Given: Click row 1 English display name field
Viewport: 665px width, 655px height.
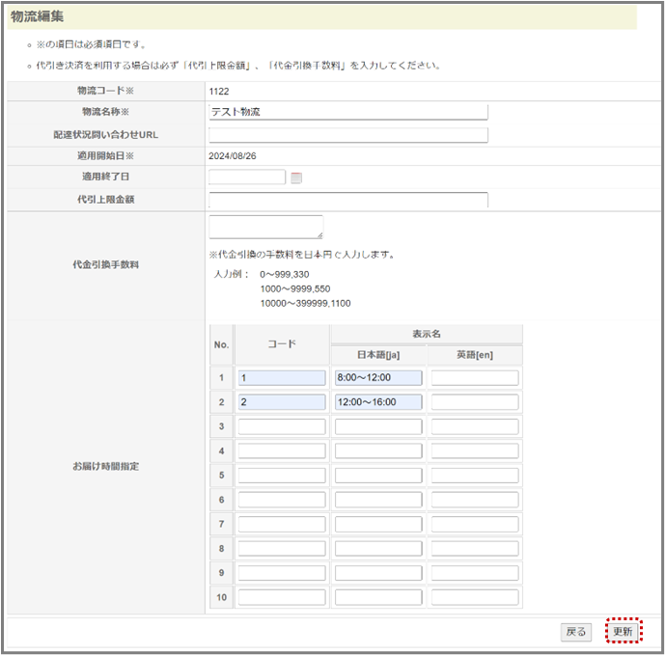Looking at the screenshot, I should tap(475, 378).
